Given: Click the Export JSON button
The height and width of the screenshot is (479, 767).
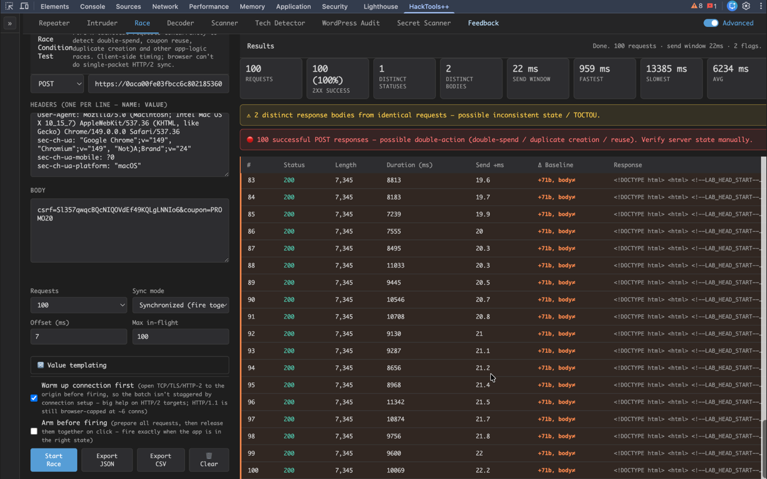Looking at the screenshot, I should 107,460.
